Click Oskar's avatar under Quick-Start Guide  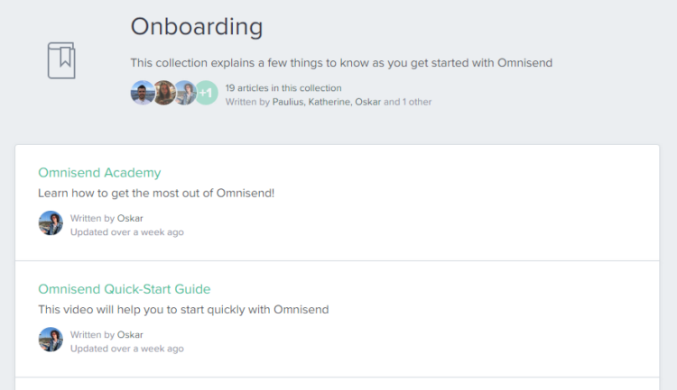[51, 340]
